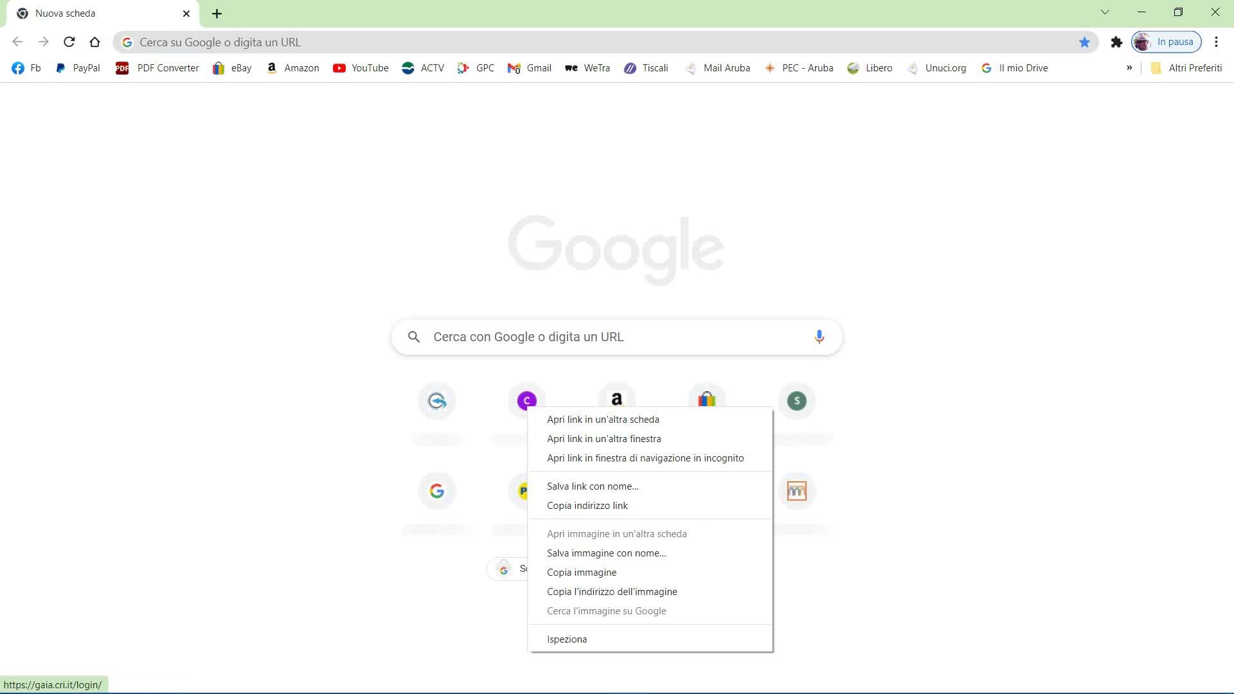Image resolution: width=1234 pixels, height=694 pixels.
Task: Open the Gmail bookmark
Action: 530,68
